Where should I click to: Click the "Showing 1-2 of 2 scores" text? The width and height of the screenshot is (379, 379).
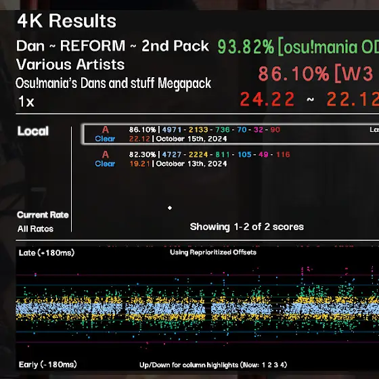247,227
